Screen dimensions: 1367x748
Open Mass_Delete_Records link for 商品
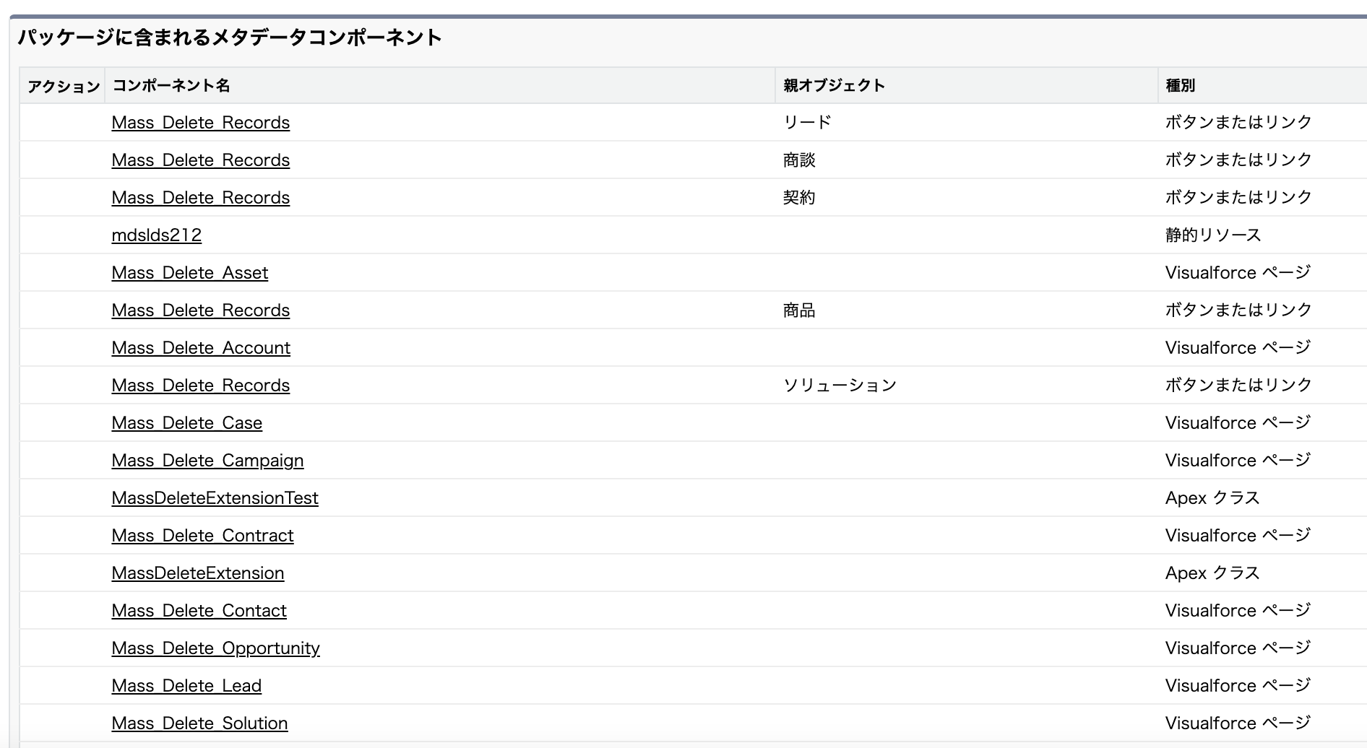point(201,310)
